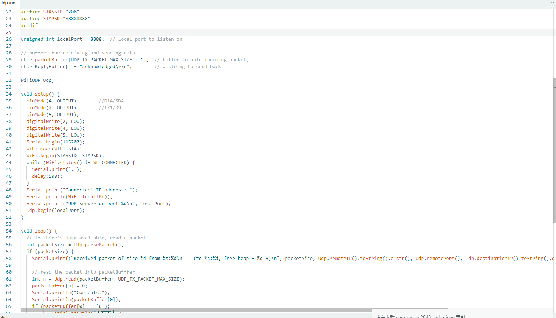
Task: Click the 'int n = Udp.read(...)' statement
Action: (x=108, y=279)
